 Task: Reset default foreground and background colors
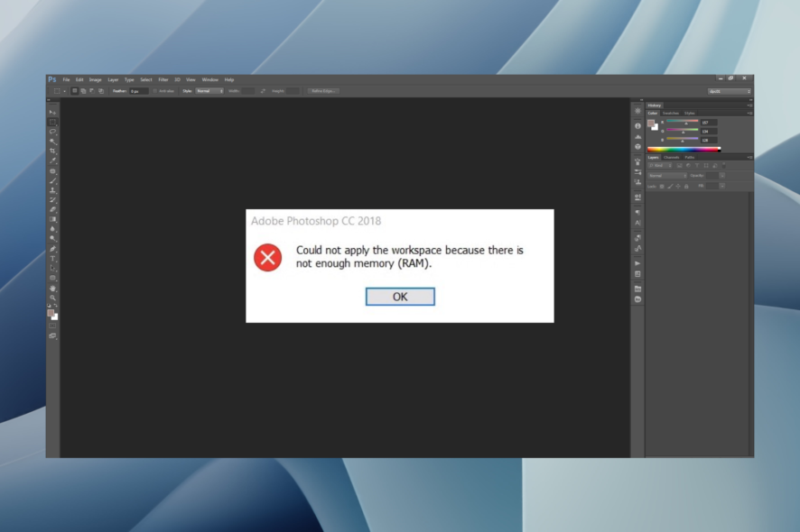coord(50,306)
